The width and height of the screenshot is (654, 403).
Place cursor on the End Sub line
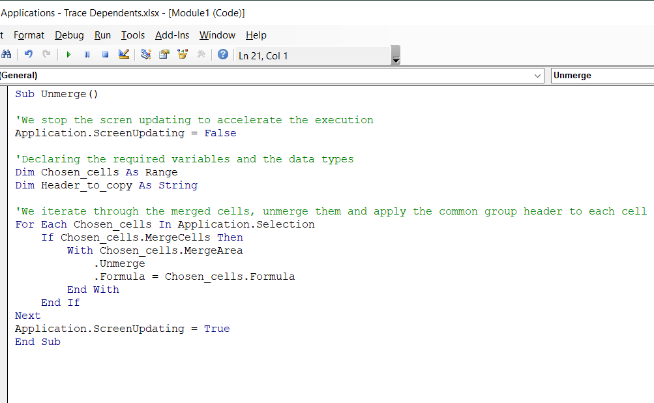(38, 342)
